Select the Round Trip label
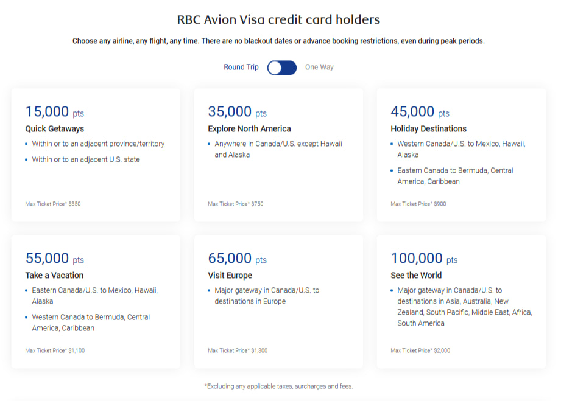Screen dimensions: 561x401 coord(241,68)
